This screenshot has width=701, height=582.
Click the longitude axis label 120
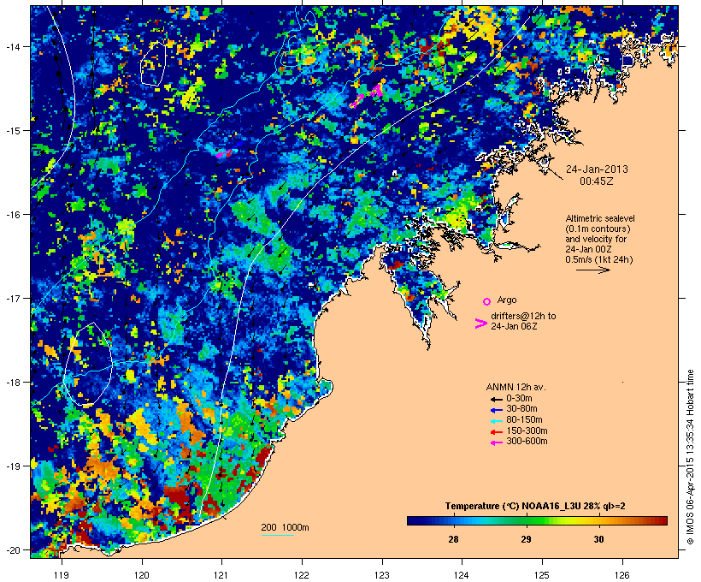142,575
